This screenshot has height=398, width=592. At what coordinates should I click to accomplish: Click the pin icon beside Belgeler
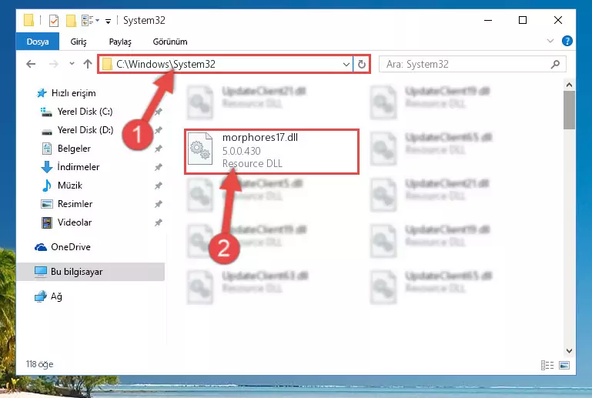click(x=158, y=149)
